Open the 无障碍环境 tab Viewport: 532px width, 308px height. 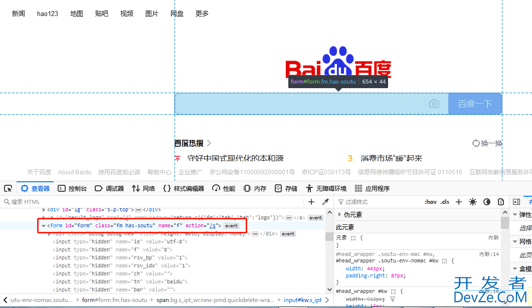[x=326, y=189]
